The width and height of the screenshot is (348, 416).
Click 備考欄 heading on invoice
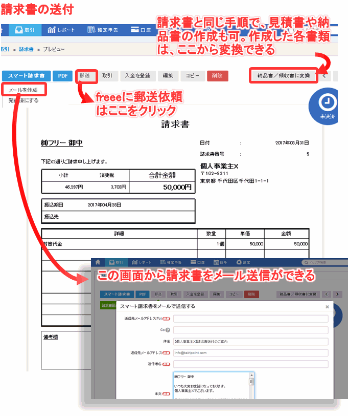tap(51, 337)
